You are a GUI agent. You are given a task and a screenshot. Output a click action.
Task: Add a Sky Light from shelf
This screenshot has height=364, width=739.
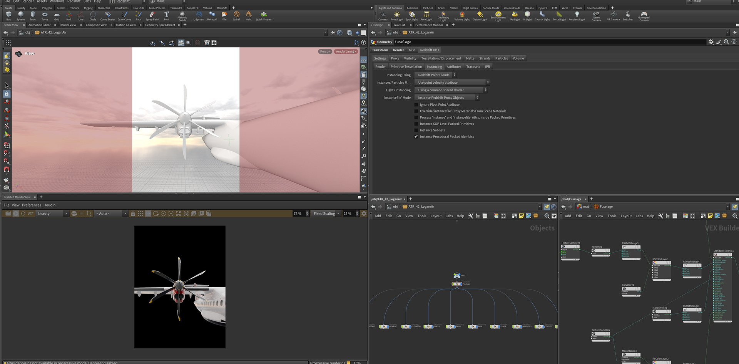click(514, 15)
